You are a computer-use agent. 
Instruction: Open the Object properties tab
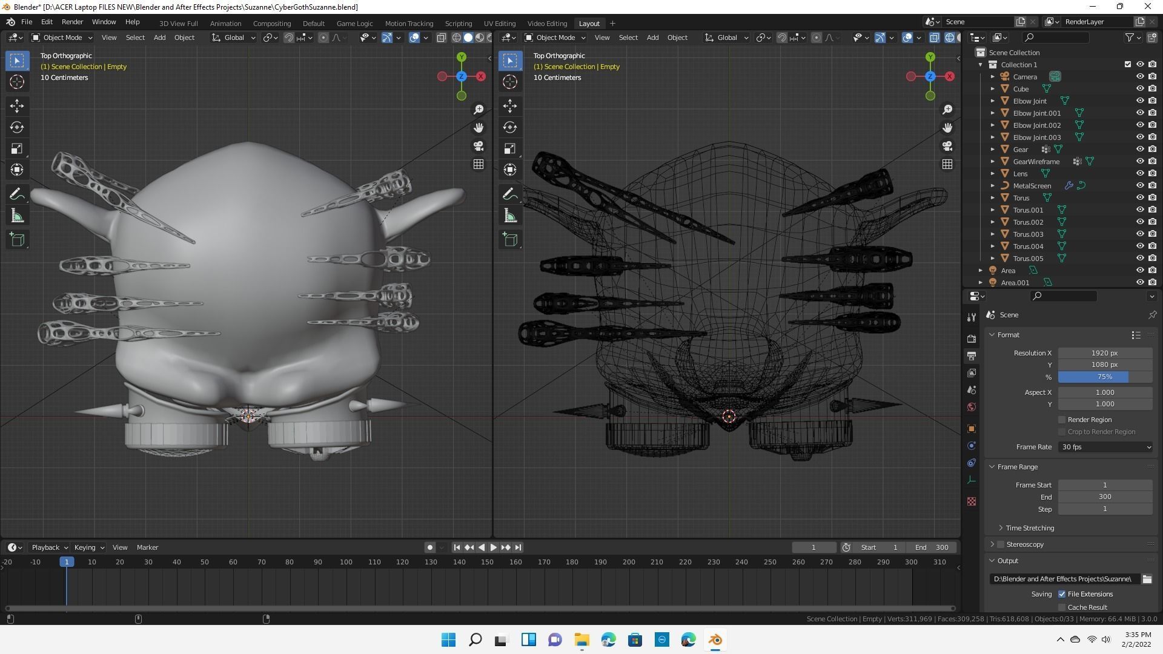(x=972, y=429)
